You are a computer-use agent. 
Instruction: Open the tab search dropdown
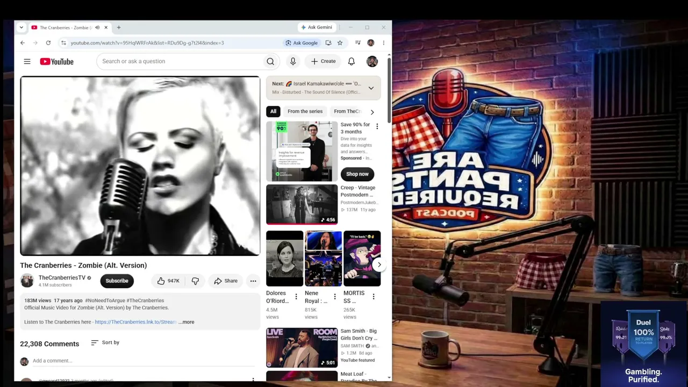21,27
